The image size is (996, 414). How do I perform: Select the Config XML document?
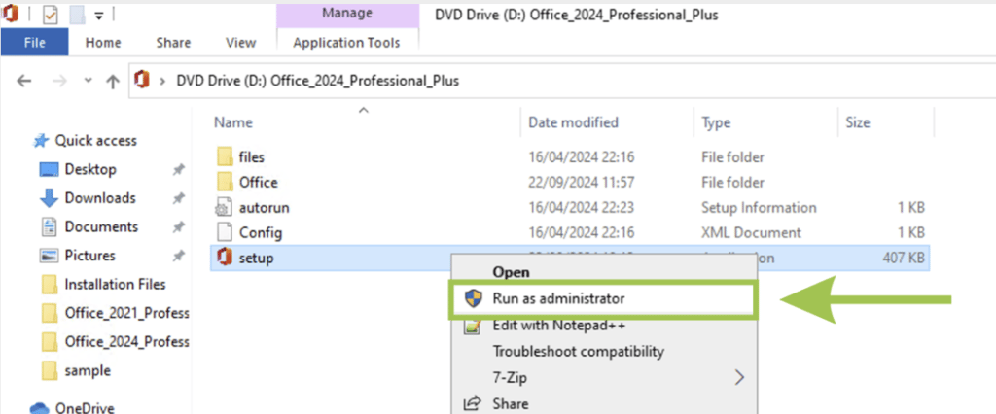point(570,233)
